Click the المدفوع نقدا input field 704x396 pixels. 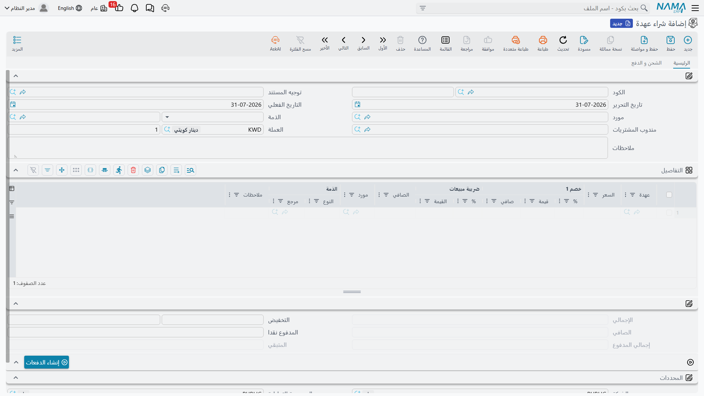pyautogui.click(x=136, y=333)
